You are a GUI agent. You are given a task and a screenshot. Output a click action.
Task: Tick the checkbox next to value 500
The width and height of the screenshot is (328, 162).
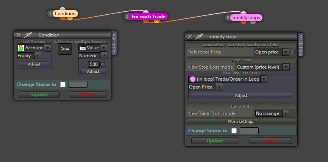coord(103,64)
